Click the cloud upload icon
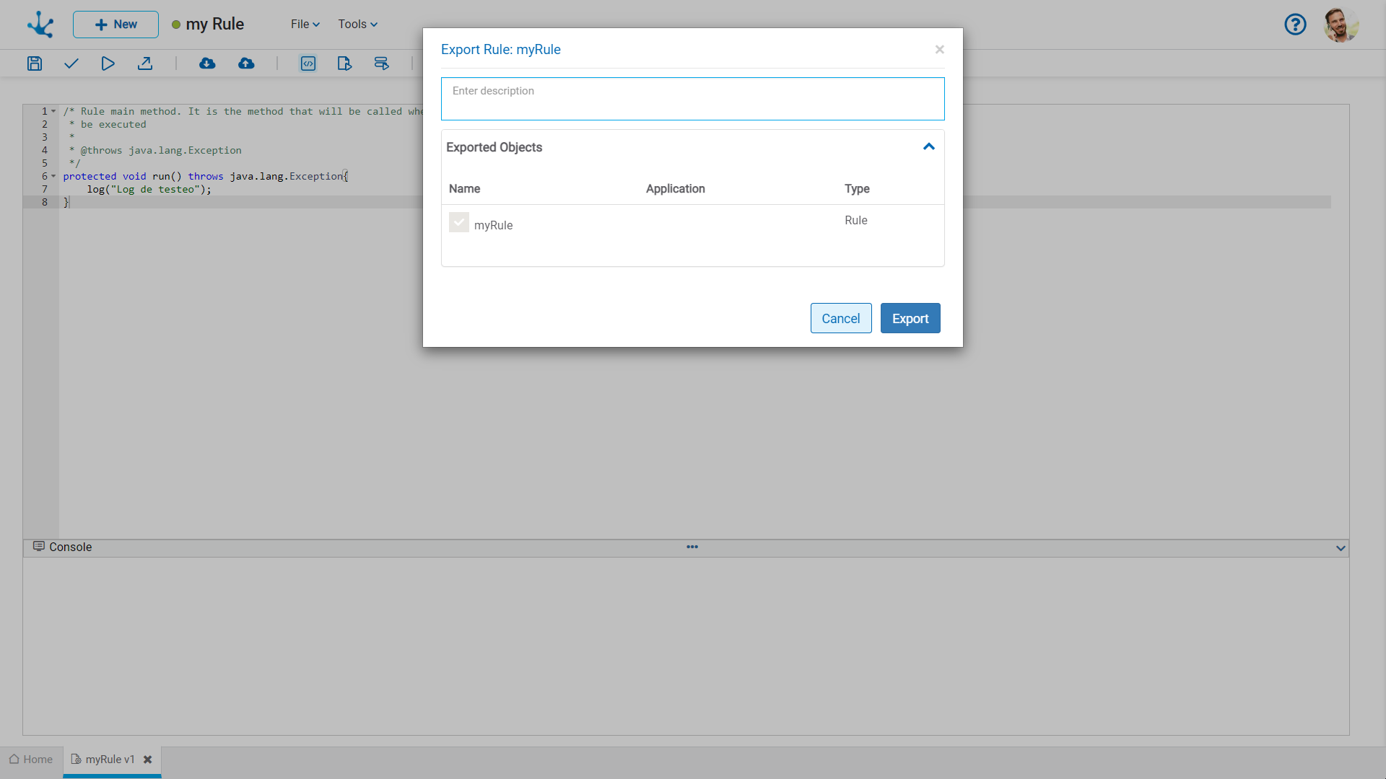 (246, 63)
